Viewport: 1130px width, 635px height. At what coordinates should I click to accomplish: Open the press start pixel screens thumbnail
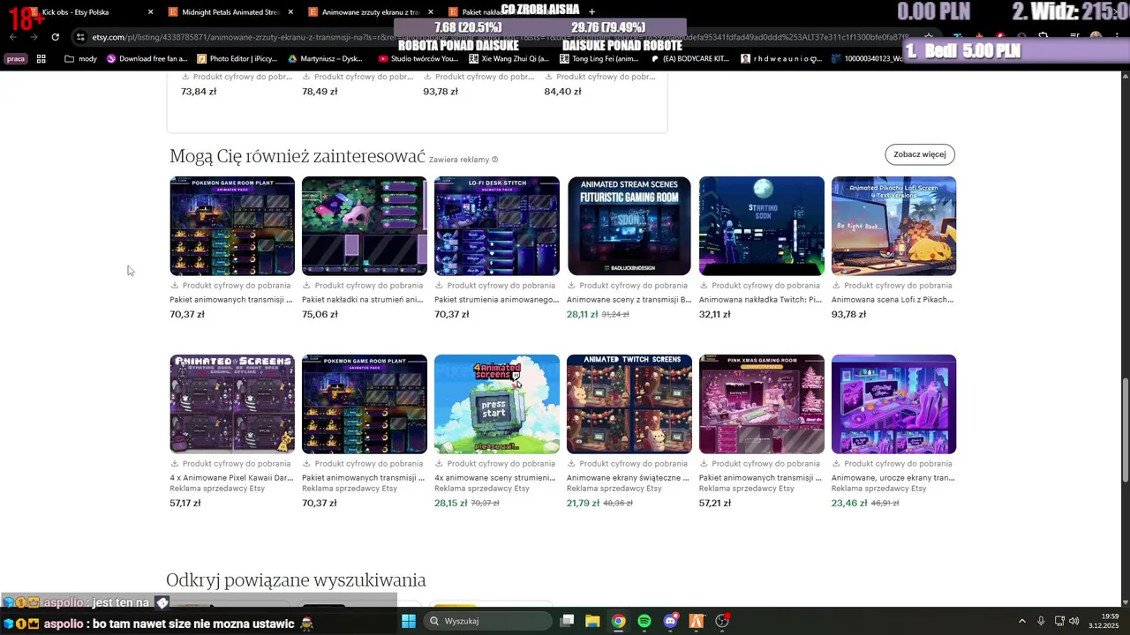click(x=497, y=404)
